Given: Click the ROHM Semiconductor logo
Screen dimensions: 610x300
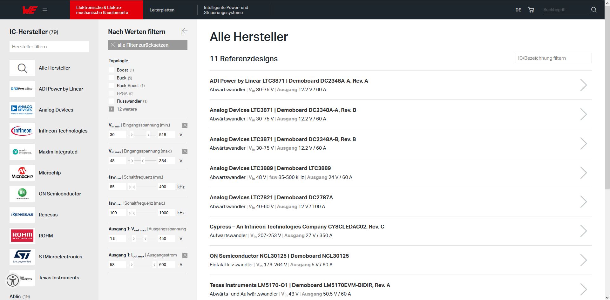Looking at the screenshot, I should (22, 236).
